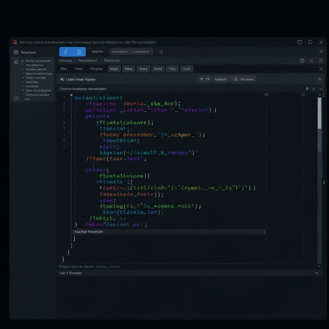The image size is (329, 329).
Task: Open the Folo 1 Feaamer panel dropdown
Action: pyautogui.click(x=317, y=273)
